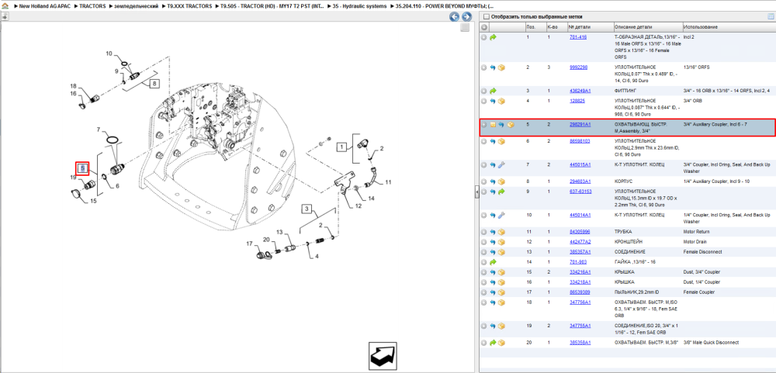Image resolution: width=776 pixels, height=373 pixels.
Task: Collapse parts panel using the splitter arrow
Action: click(x=477, y=192)
